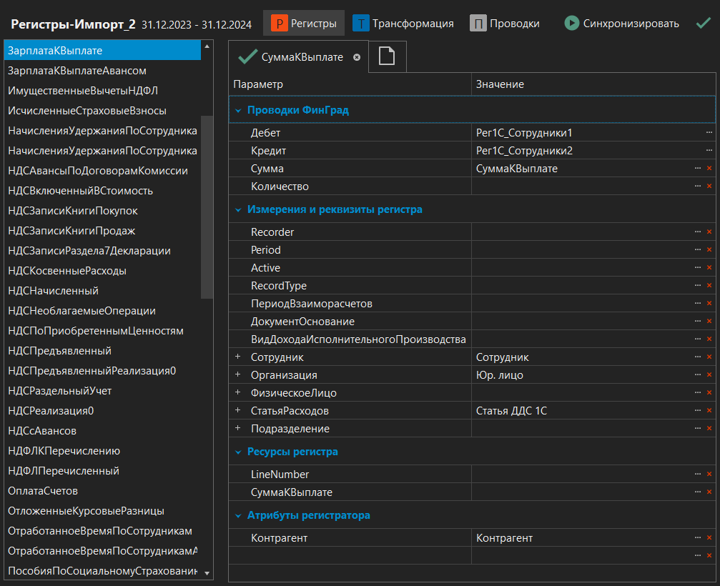
Task: Click the green checkmark icon in top toolbar
Action: [703, 23]
